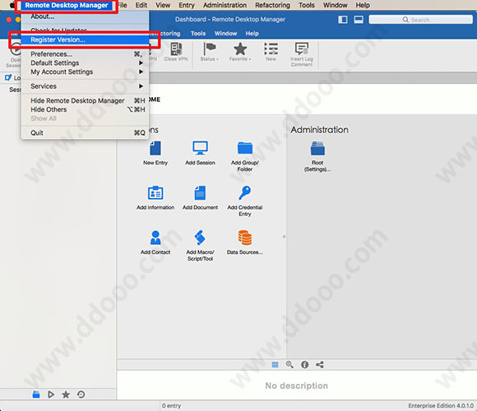
Task: Click the list view icon in bottom toolbar
Action: pos(275,364)
